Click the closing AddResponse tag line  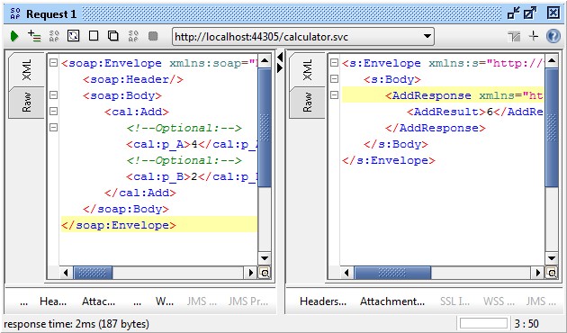(x=436, y=128)
